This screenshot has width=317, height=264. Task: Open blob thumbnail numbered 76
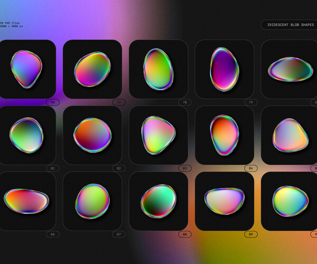[26, 69]
